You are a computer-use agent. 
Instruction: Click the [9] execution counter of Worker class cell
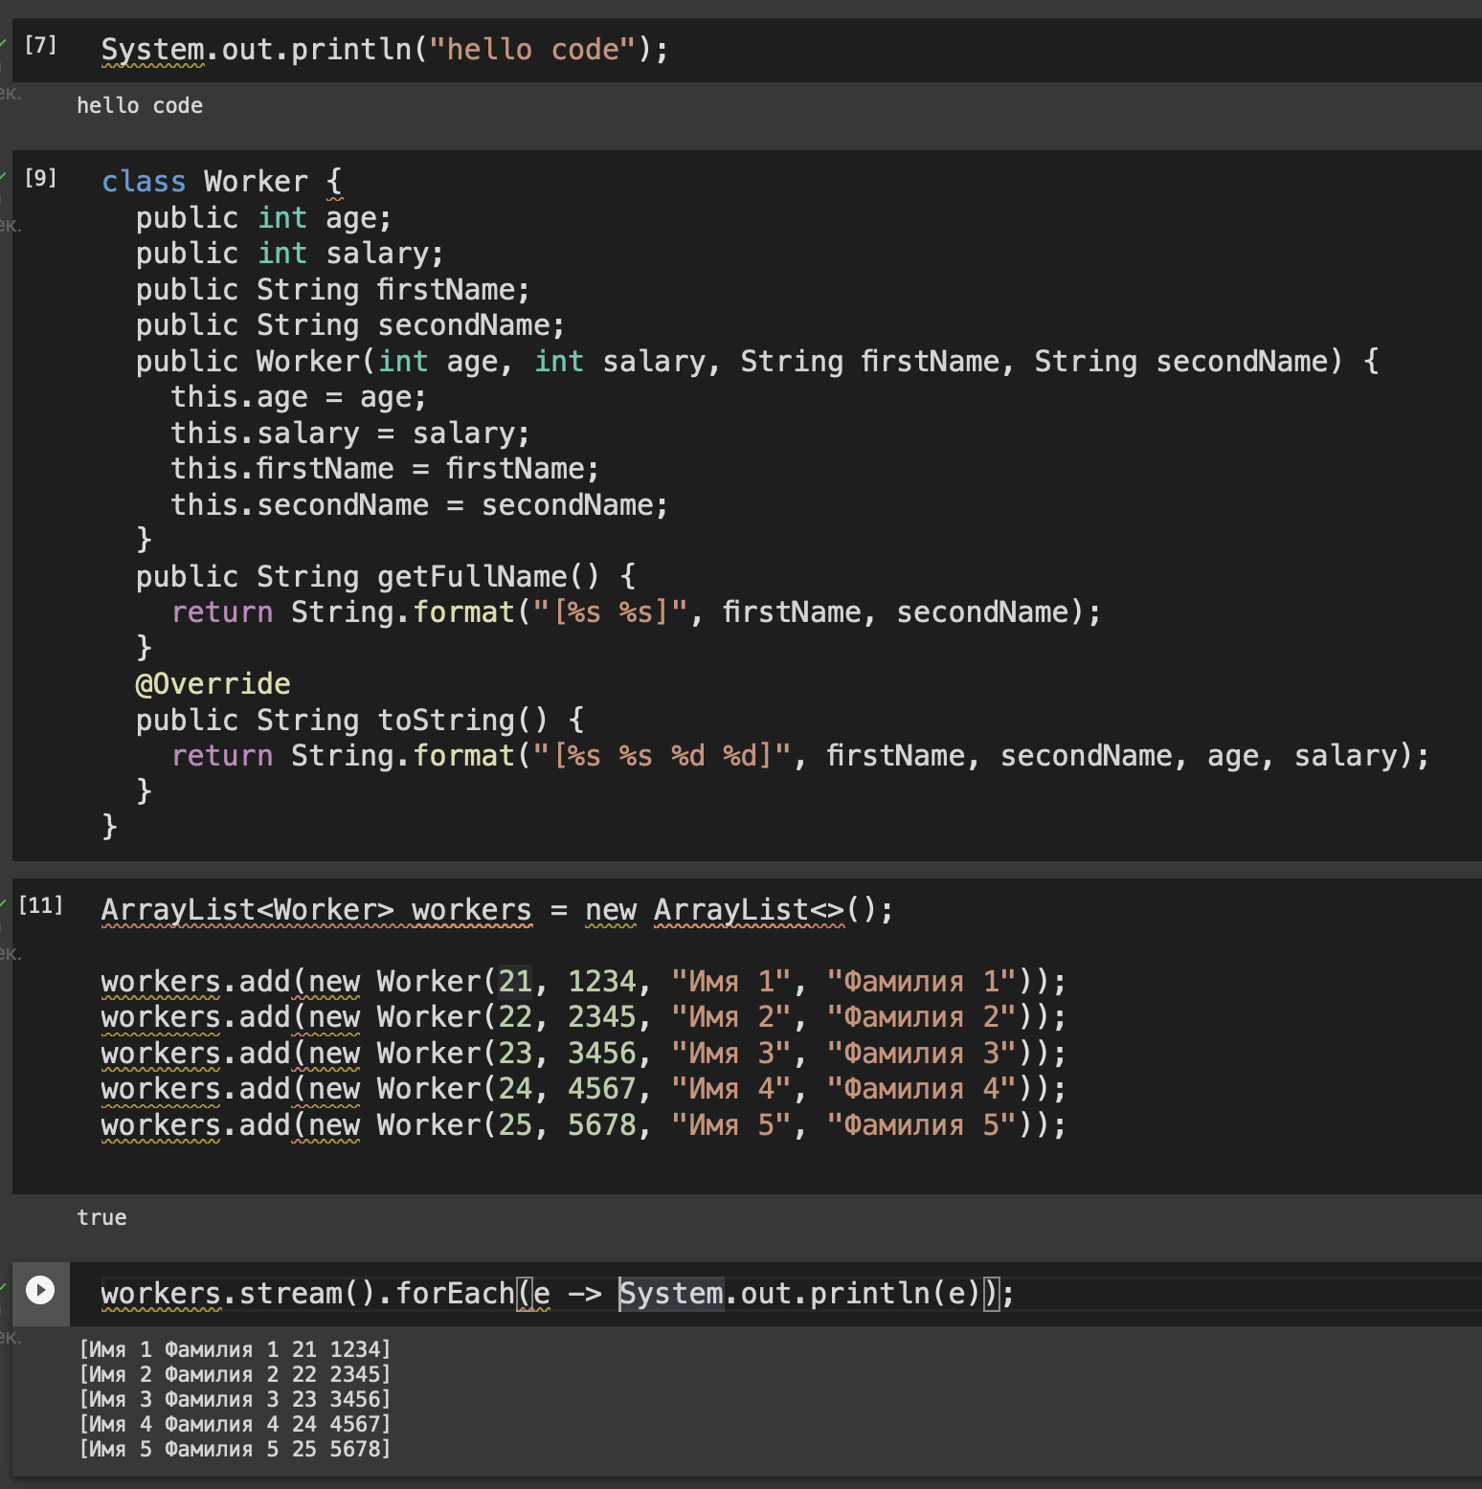pyautogui.click(x=40, y=178)
